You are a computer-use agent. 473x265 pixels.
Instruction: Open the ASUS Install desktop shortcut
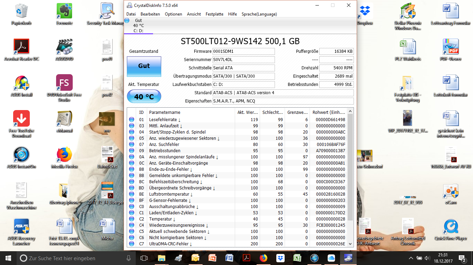pyautogui.click(x=21, y=86)
